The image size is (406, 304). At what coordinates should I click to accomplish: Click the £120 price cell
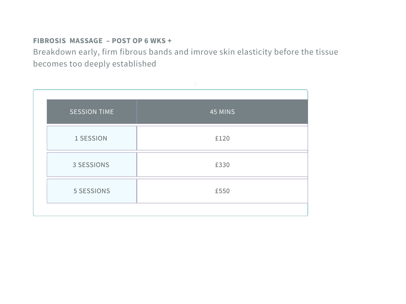click(222, 138)
